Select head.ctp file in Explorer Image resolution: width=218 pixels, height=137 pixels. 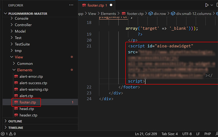click(x=27, y=109)
